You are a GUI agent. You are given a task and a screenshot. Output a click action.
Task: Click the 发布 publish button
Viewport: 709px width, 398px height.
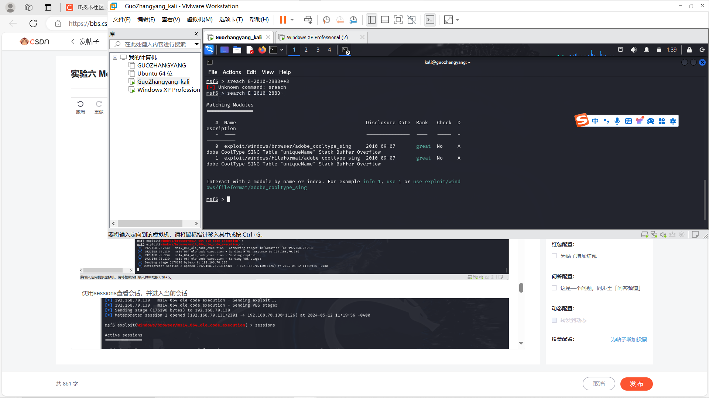click(x=636, y=384)
